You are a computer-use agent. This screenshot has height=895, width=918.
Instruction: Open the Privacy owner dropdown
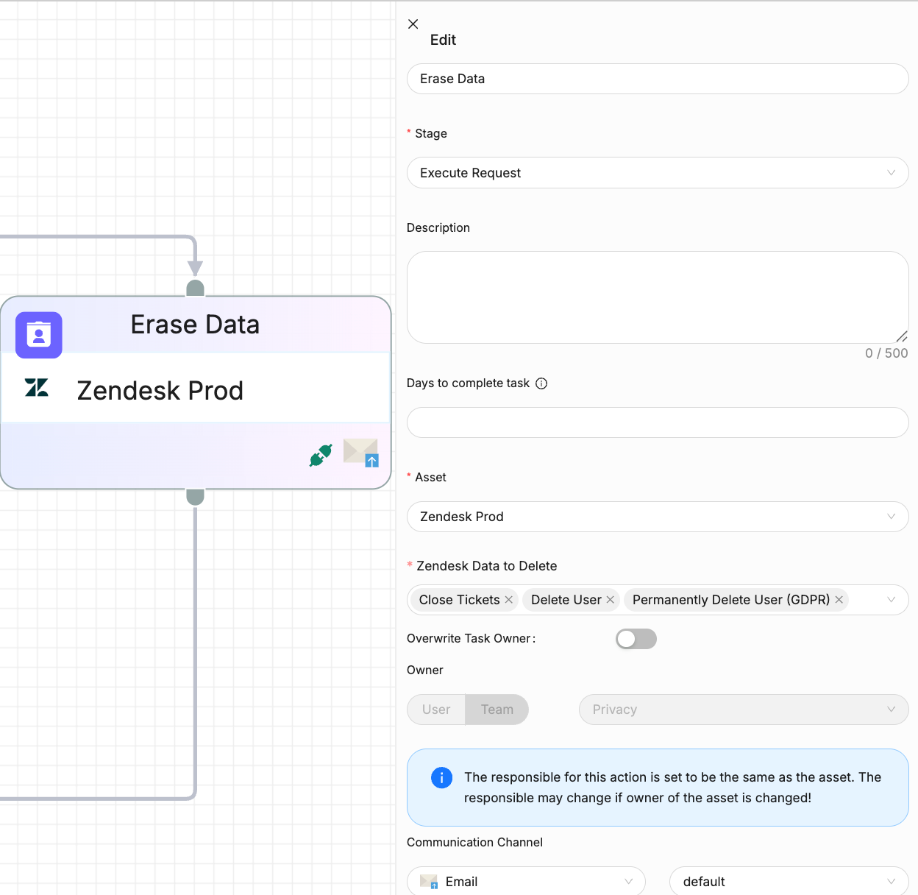(744, 710)
